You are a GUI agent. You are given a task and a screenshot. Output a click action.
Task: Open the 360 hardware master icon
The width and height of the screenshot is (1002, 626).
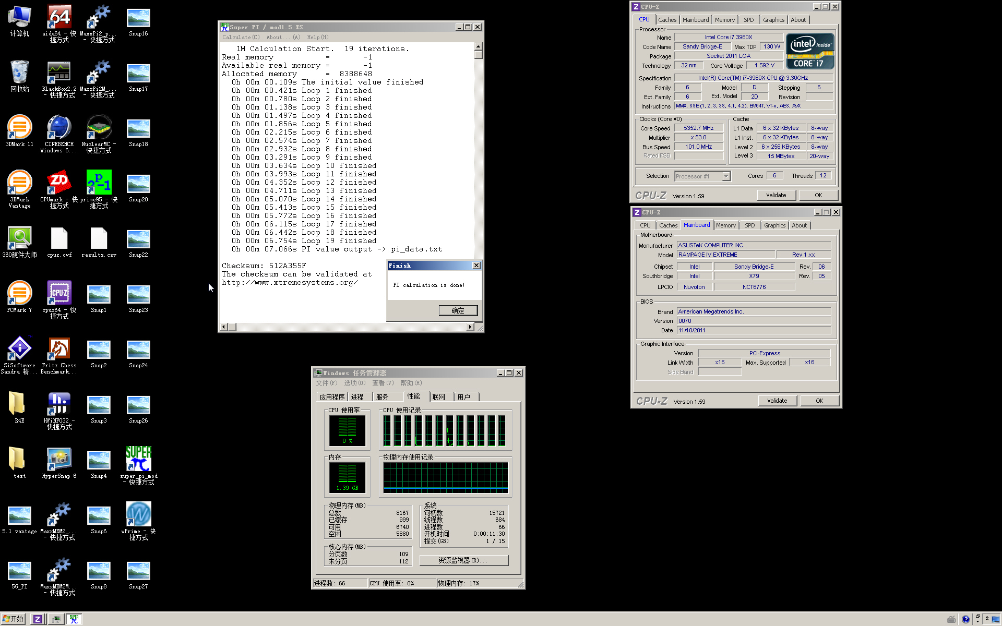coord(20,242)
